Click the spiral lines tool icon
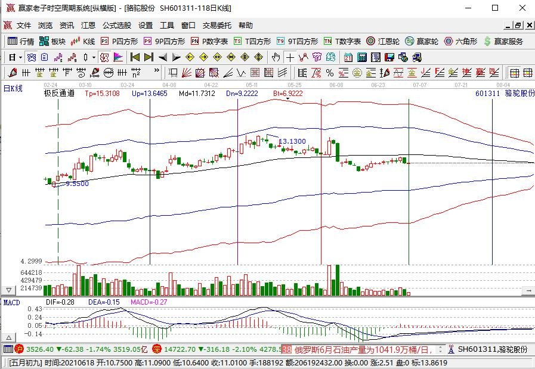 pos(81,73)
